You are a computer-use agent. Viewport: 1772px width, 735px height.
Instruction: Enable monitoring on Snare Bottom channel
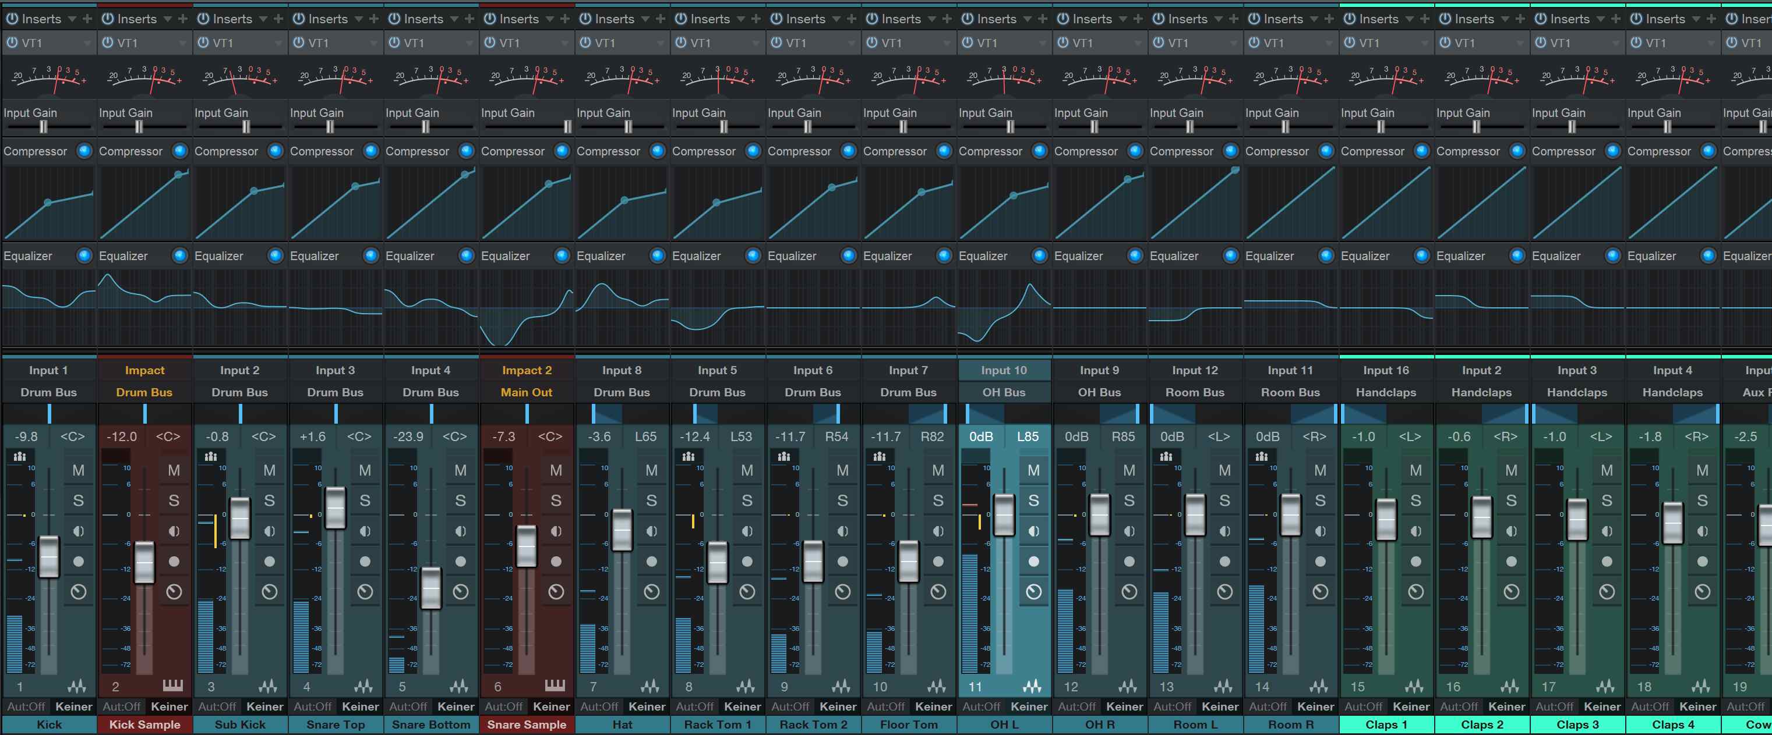[461, 531]
